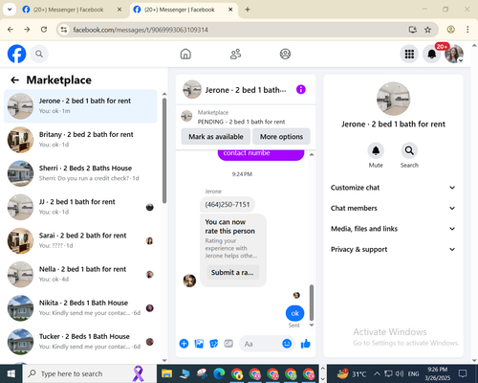View site information icon in address bar
Viewport: 478px width, 383px height.
64,30
